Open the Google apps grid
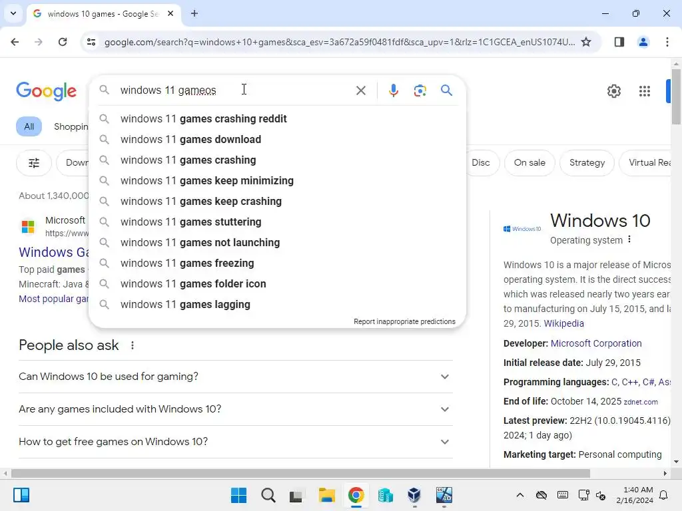The image size is (682, 511). coord(645,91)
